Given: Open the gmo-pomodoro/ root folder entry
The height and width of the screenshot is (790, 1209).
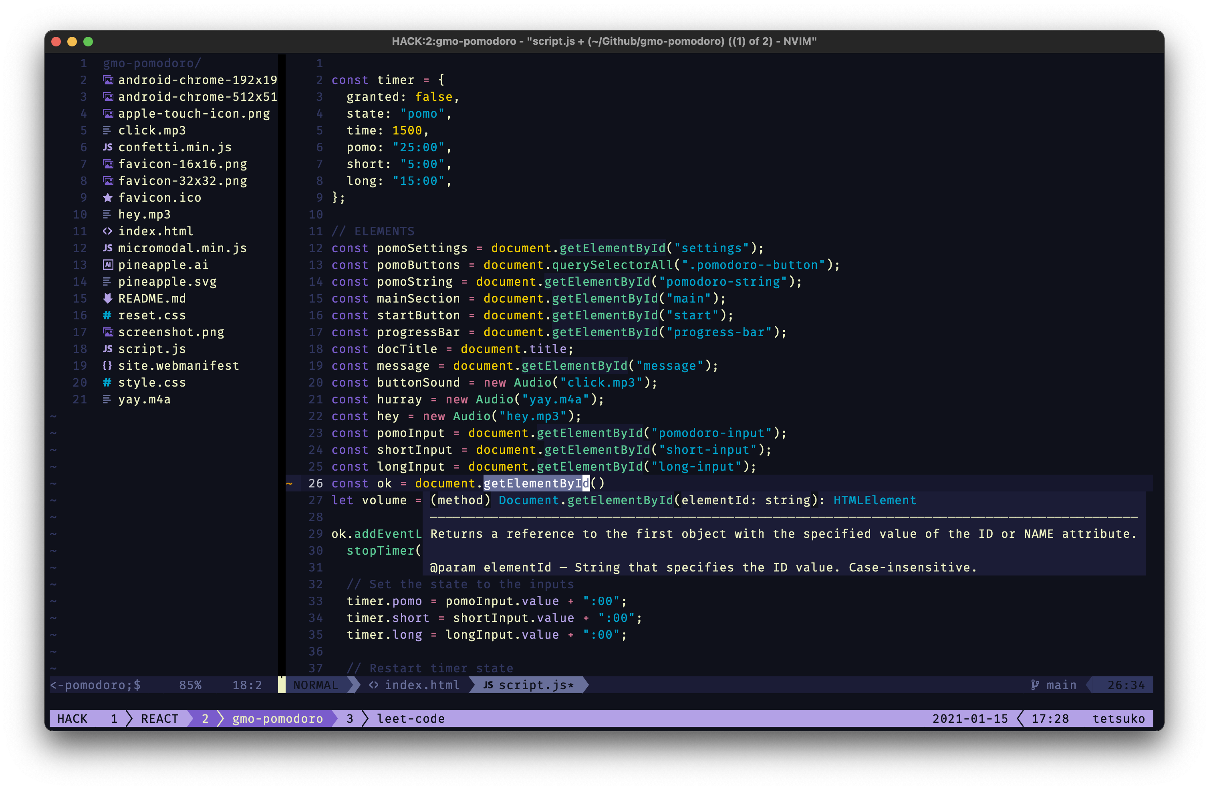Looking at the screenshot, I should click(x=152, y=63).
